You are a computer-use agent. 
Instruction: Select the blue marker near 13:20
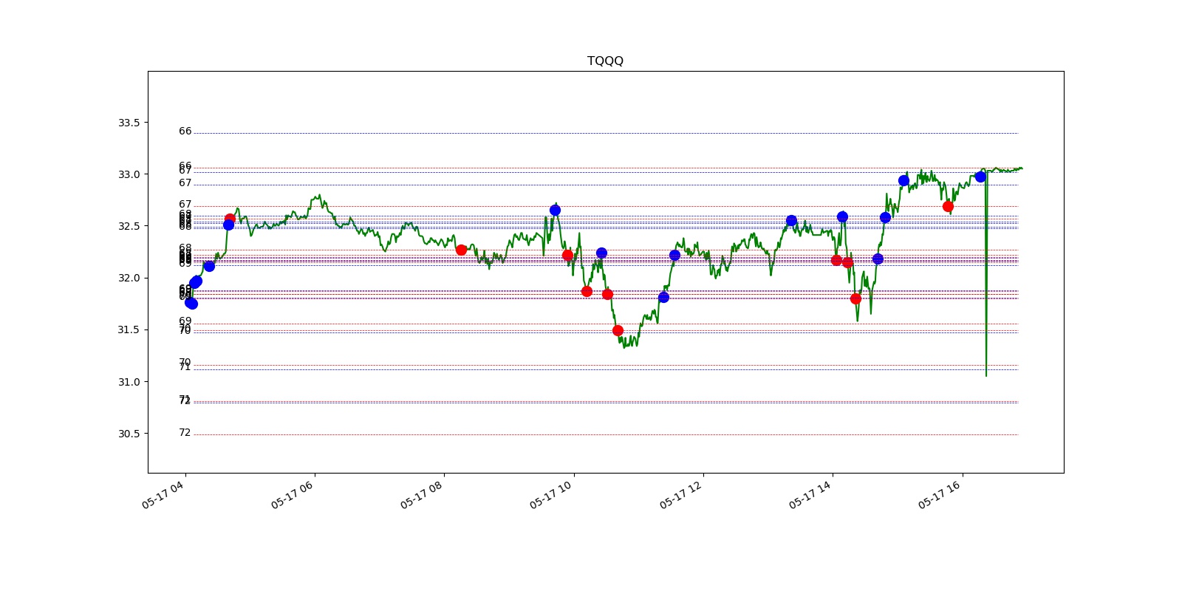(x=791, y=220)
